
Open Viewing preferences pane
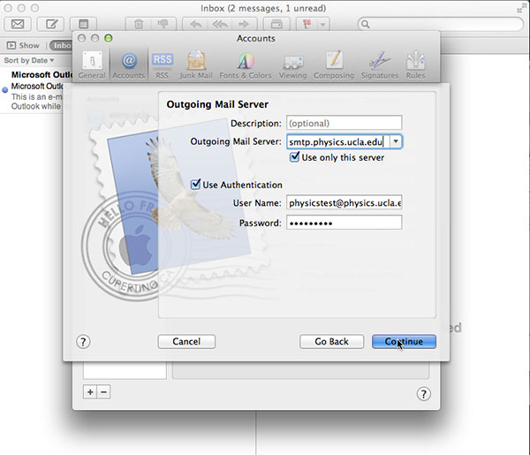tap(292, 65)
